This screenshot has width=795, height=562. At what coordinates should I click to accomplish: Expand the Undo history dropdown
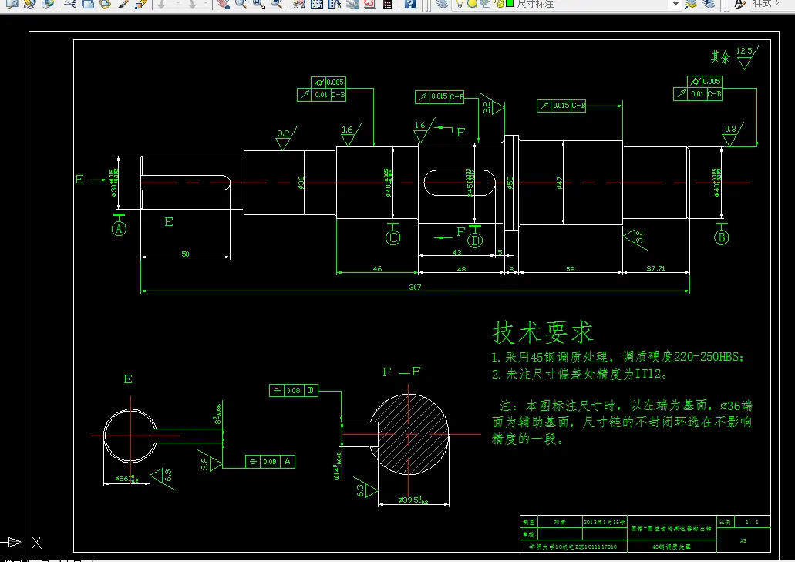(x=178, y=3)
